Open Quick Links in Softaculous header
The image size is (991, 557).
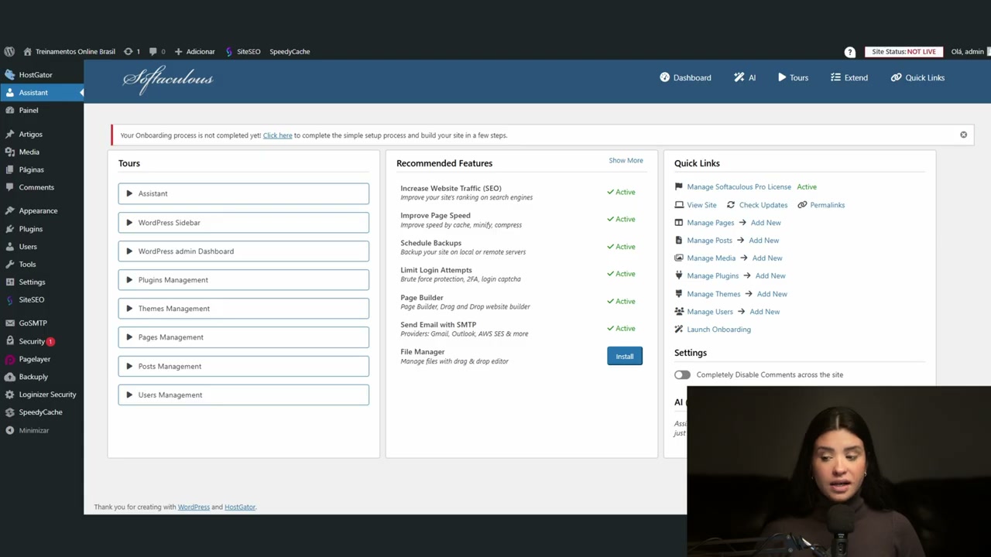coord(917,77)
